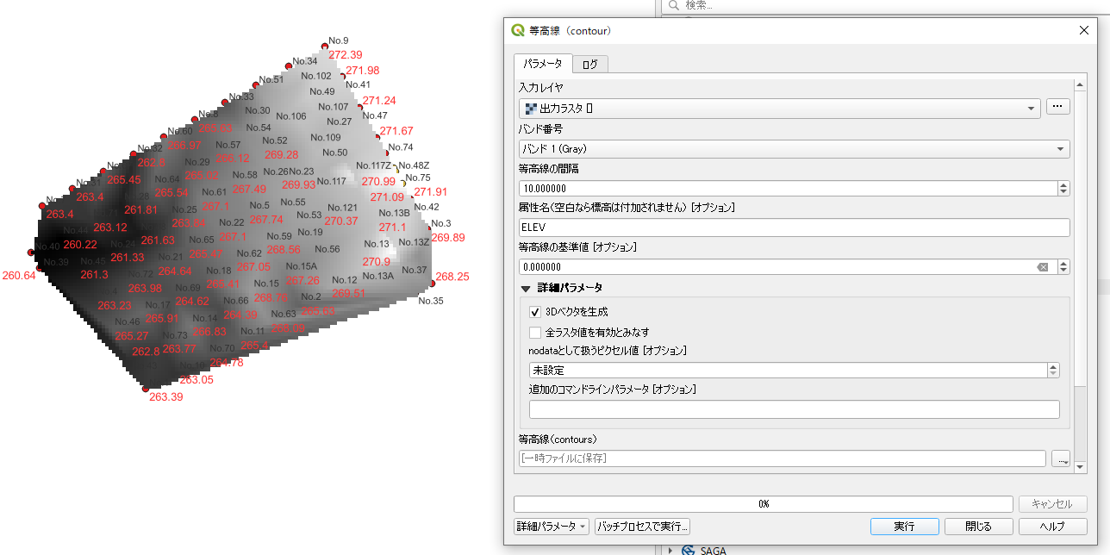This screenshot has width=1110, height=555.
Task: Click the 実行 button to run contour
Action: [x=904, y=527]
